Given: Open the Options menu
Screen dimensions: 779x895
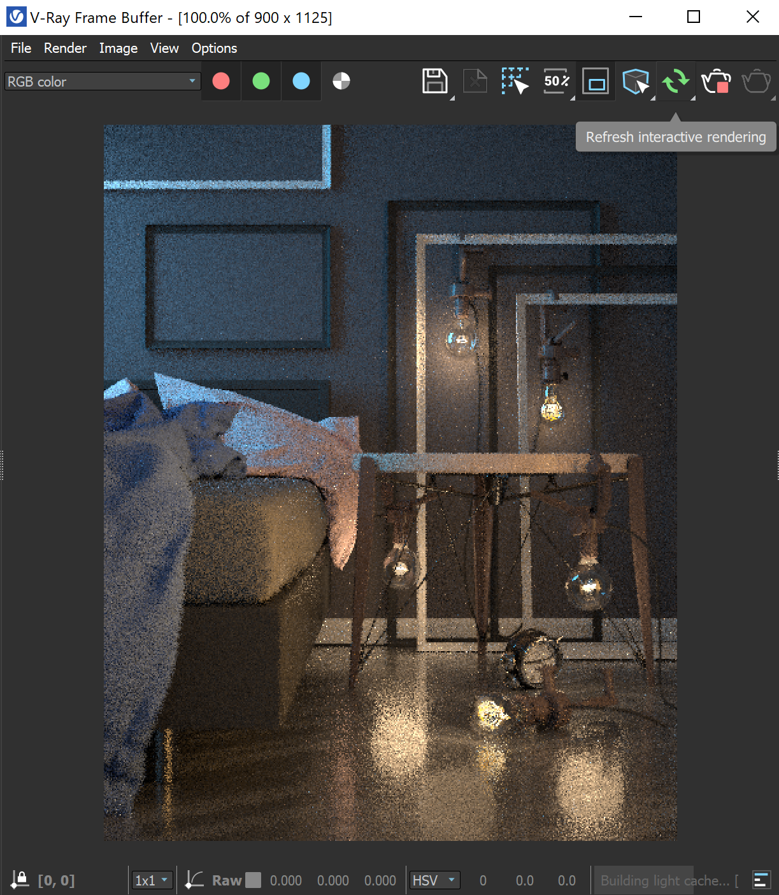Looking at the screenshot, I should coord(213,48).
